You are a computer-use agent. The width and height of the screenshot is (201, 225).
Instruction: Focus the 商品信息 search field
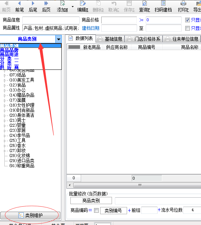[51, 20]
